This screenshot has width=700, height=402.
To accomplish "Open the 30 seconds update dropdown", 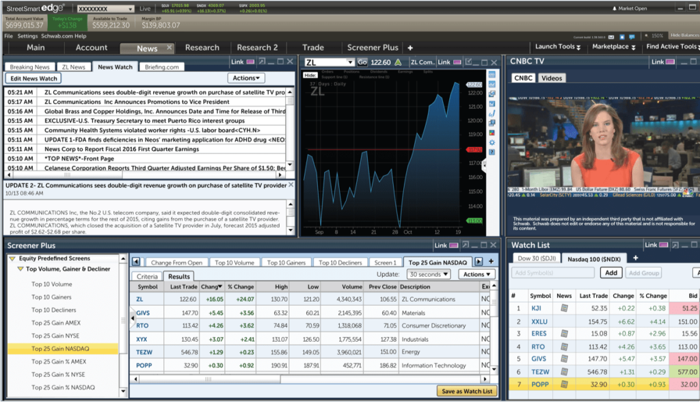I will pyautogui.click(x=429, y=274).
